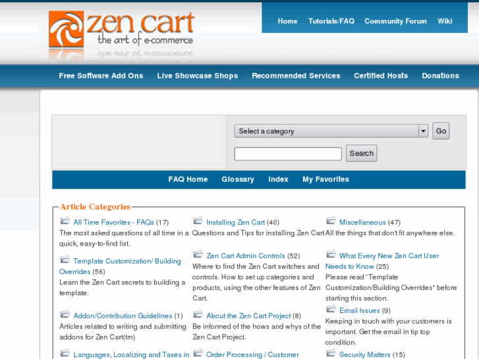Open Addon/Contribution Guidelines category

[123, 316]
